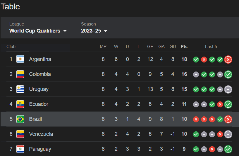Select the Pts column header

coord(184,47)
